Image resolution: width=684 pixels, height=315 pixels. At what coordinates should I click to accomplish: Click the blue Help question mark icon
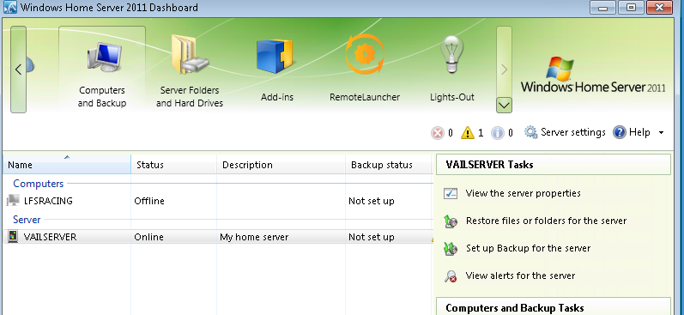[x=620, y=132]
